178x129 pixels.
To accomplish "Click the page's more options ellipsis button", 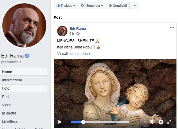I will [134, 6].
